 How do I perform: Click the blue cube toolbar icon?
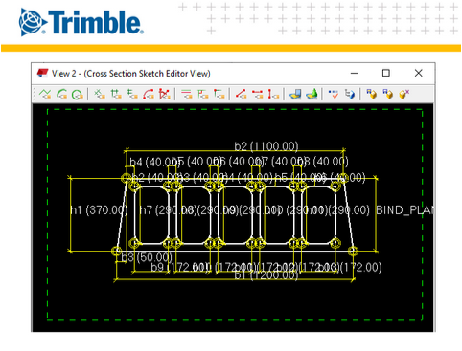350,94
